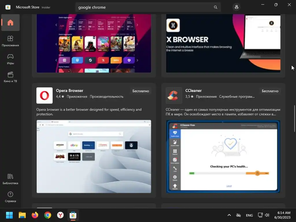This screenshot has height=222, width=296.
Task: Open the Home tab in sidebar
Action: (x=10, y=23)
